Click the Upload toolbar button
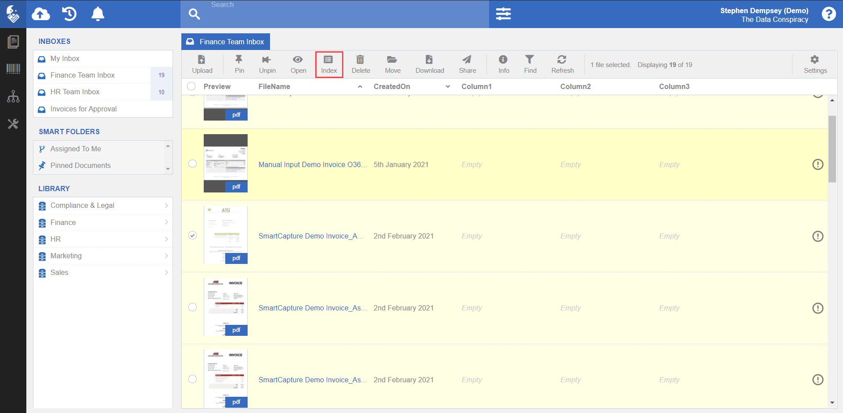The image size is (843, 413). tap(202, 64)
